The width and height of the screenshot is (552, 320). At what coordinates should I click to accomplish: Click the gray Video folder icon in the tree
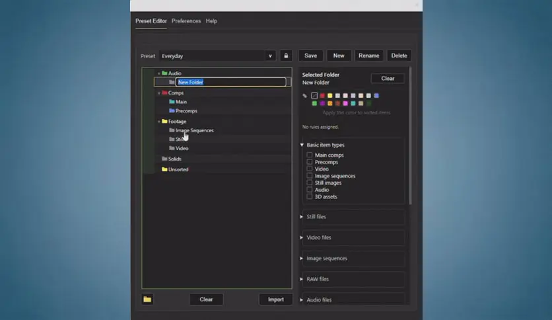[172, 148]
